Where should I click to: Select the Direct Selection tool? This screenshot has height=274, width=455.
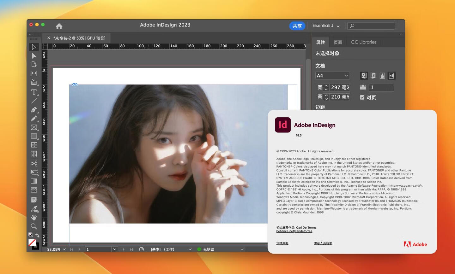(34, 56)
